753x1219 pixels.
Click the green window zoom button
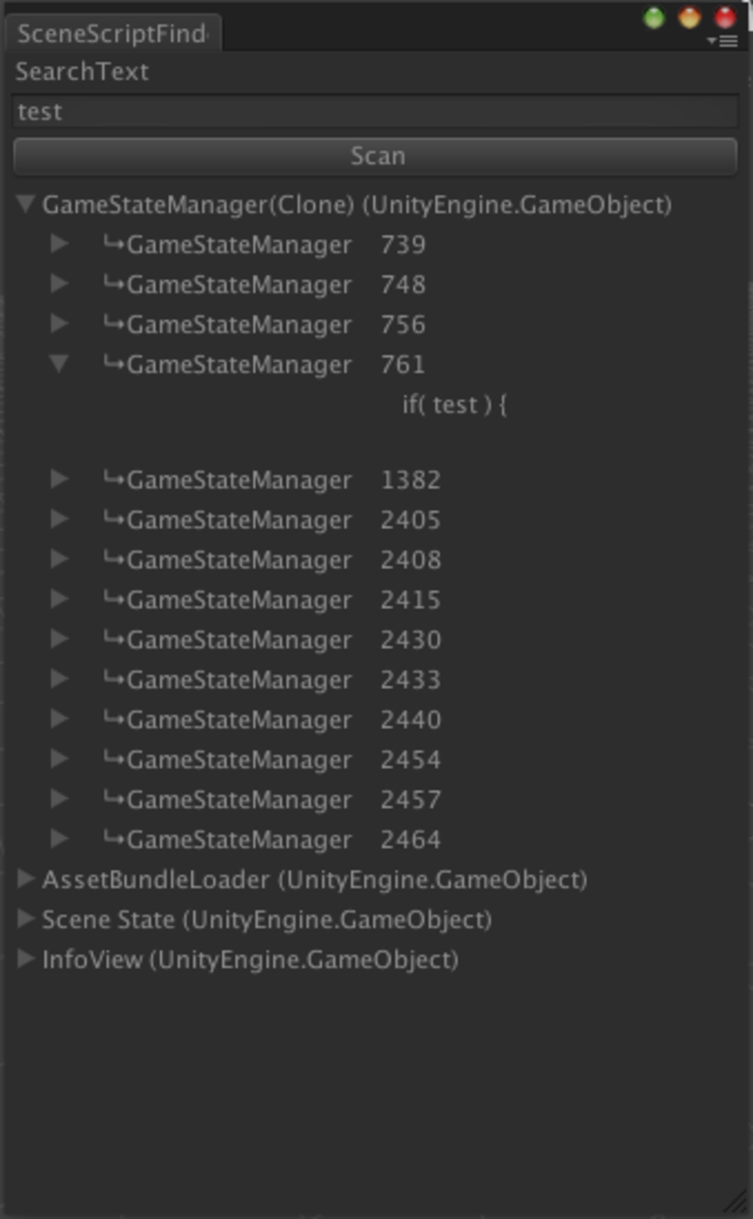[654, 18]
